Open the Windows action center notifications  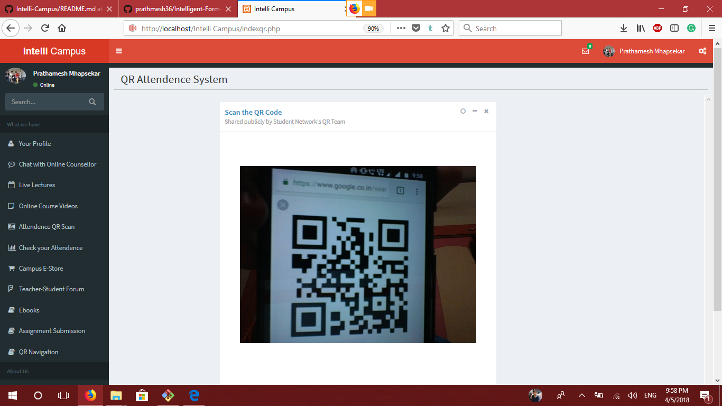point(705,395)
